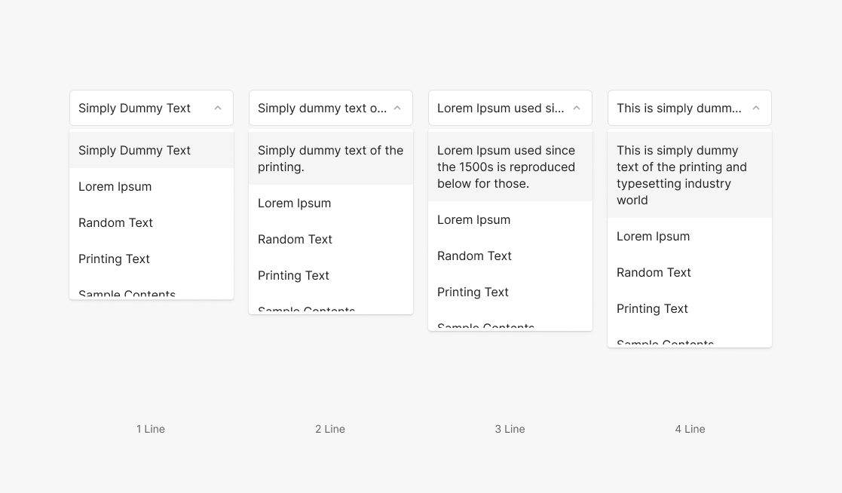The width and height of the screenshot is (842, 493).
Task: Click chevron beside 'This is simply dumm...'
Action: tap(756, 108)
